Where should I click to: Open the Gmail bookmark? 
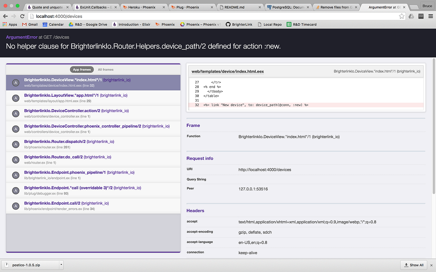pos(30,24)
